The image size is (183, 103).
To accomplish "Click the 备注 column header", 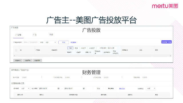I will (x=156, y=95).
